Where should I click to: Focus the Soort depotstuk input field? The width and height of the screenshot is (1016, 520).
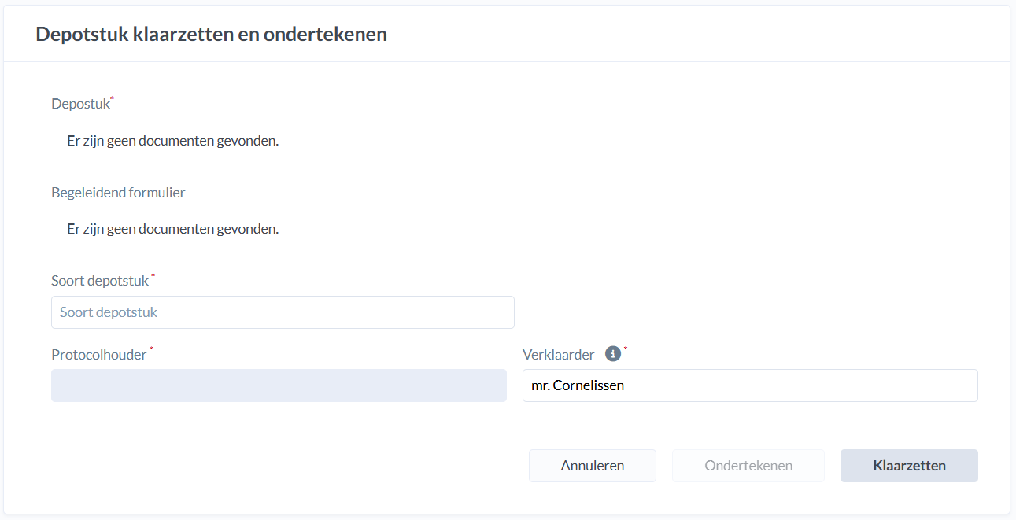283,312
